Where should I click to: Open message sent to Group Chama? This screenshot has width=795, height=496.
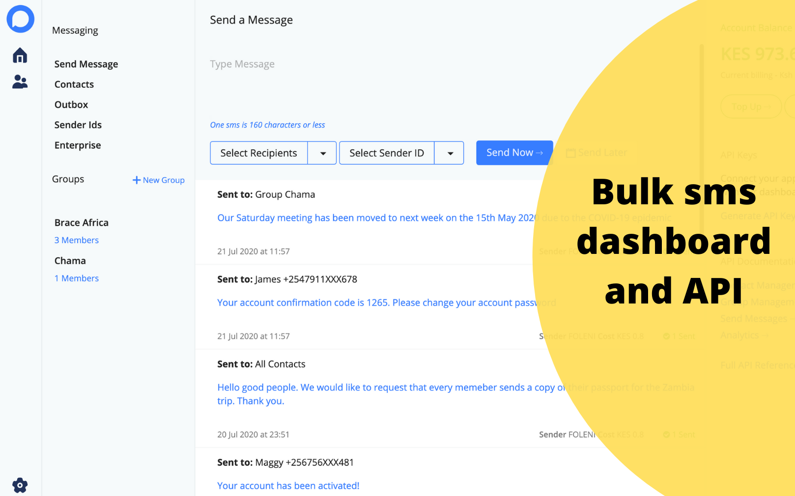[266, 194]
